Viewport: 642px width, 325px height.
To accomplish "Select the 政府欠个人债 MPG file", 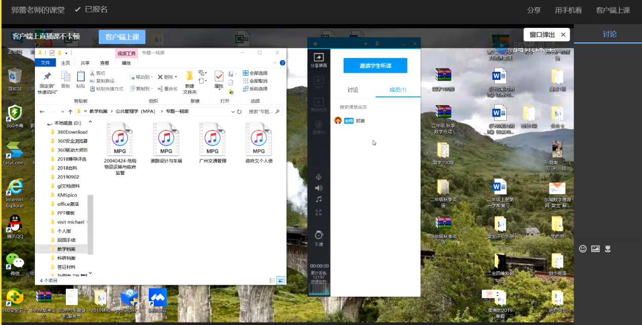I will pos(259,144).
